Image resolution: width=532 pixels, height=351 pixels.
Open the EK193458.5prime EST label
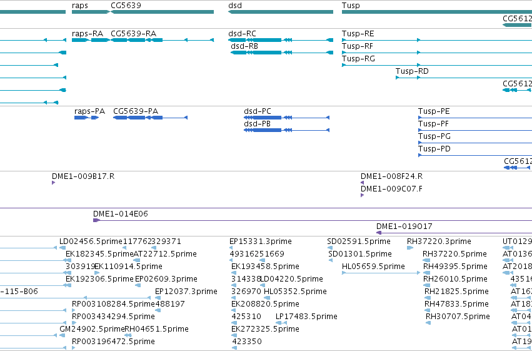(x=265, y=267)
